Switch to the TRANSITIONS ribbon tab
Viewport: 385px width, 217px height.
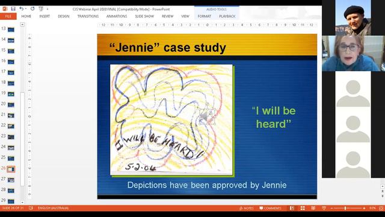coord(88,16)
